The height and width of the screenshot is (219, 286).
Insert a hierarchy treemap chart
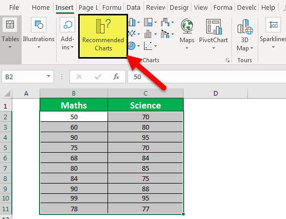click(x=148, y=22)
